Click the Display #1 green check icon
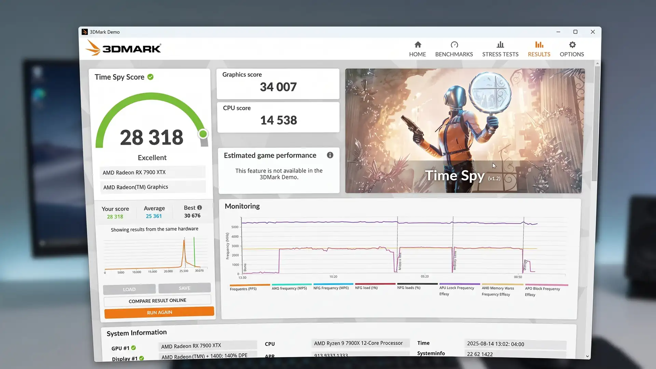This screenshot has width=656, height=369. coord(141,358)
